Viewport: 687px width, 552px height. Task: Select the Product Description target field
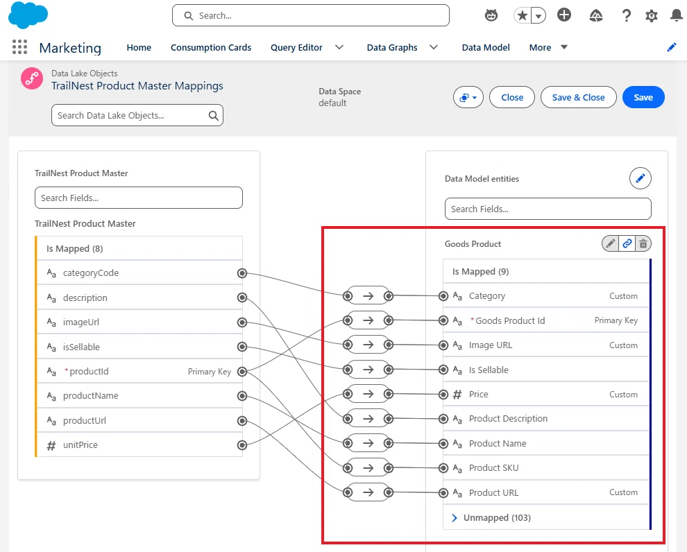click(x=546, y=419)
